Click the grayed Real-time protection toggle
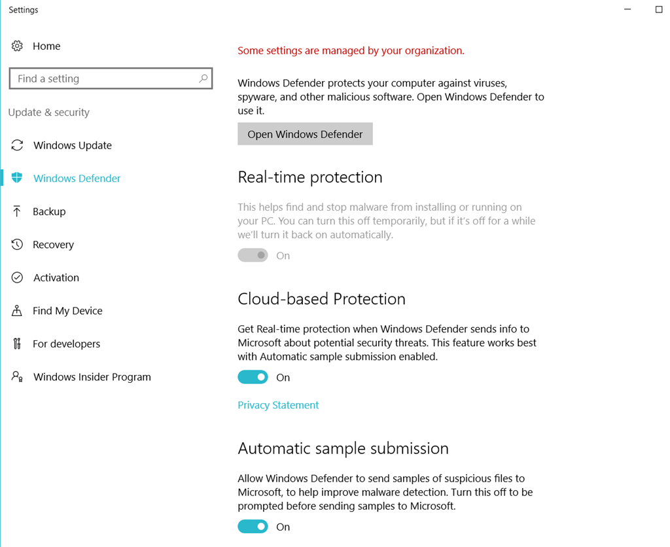670x547 pixels. [253, 256]
